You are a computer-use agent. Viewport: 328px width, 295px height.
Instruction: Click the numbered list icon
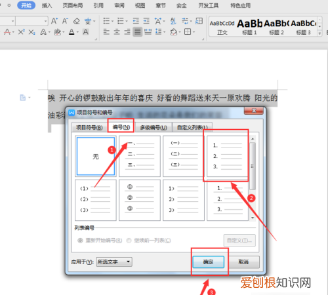[121, 21]
